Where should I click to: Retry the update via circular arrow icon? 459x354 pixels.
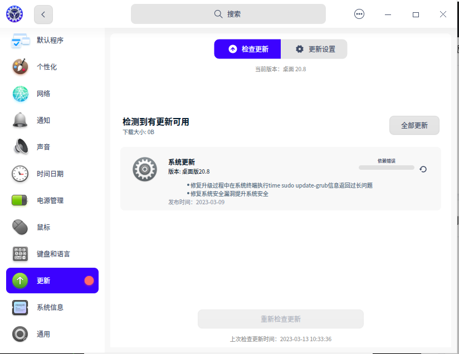click(x=423, y=169)
